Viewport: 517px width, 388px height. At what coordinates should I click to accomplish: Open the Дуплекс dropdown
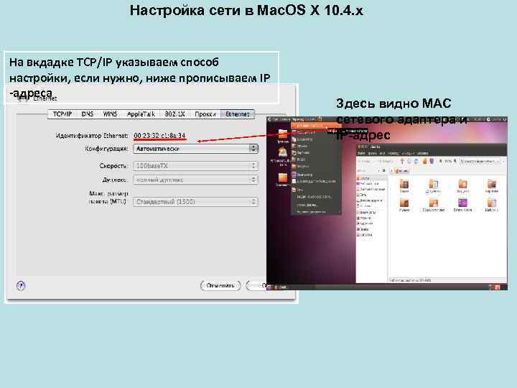pos(195,180)
